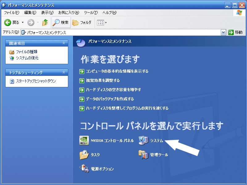Select データのバックアップを作成する task

coord(110,99)
